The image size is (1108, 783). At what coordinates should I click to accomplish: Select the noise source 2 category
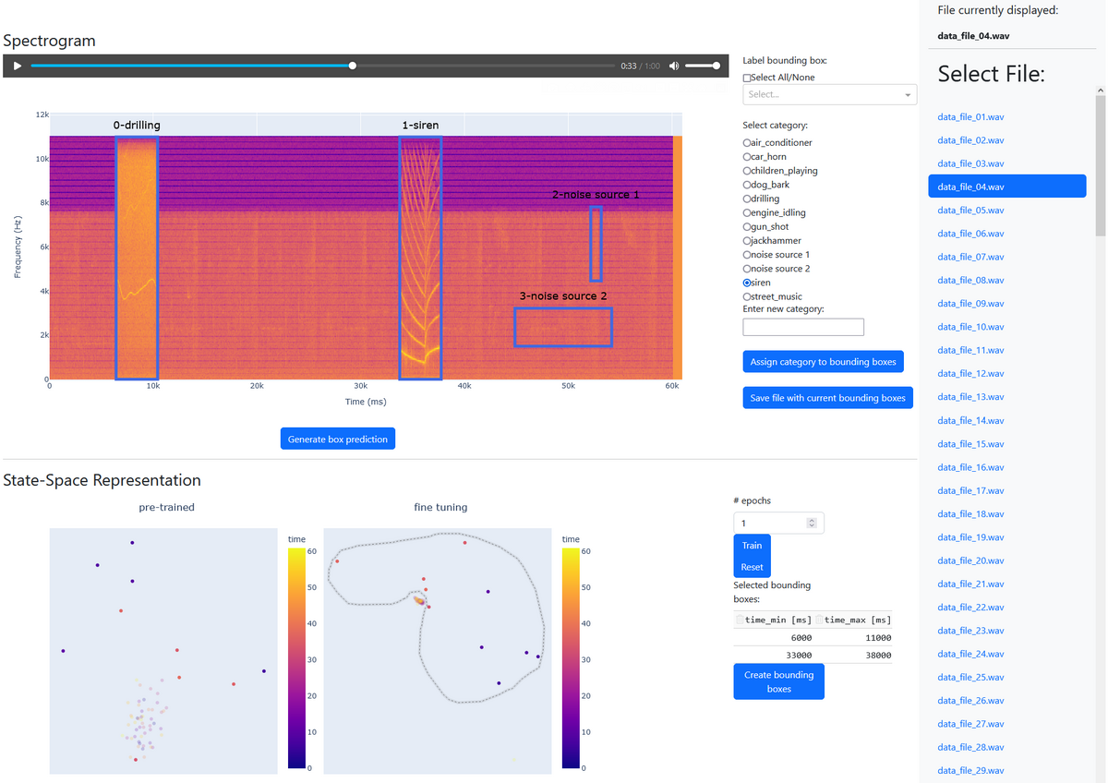tap(747, 269)
